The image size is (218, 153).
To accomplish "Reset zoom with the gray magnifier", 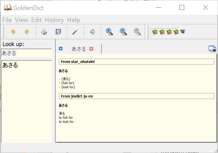I will 137,32.
